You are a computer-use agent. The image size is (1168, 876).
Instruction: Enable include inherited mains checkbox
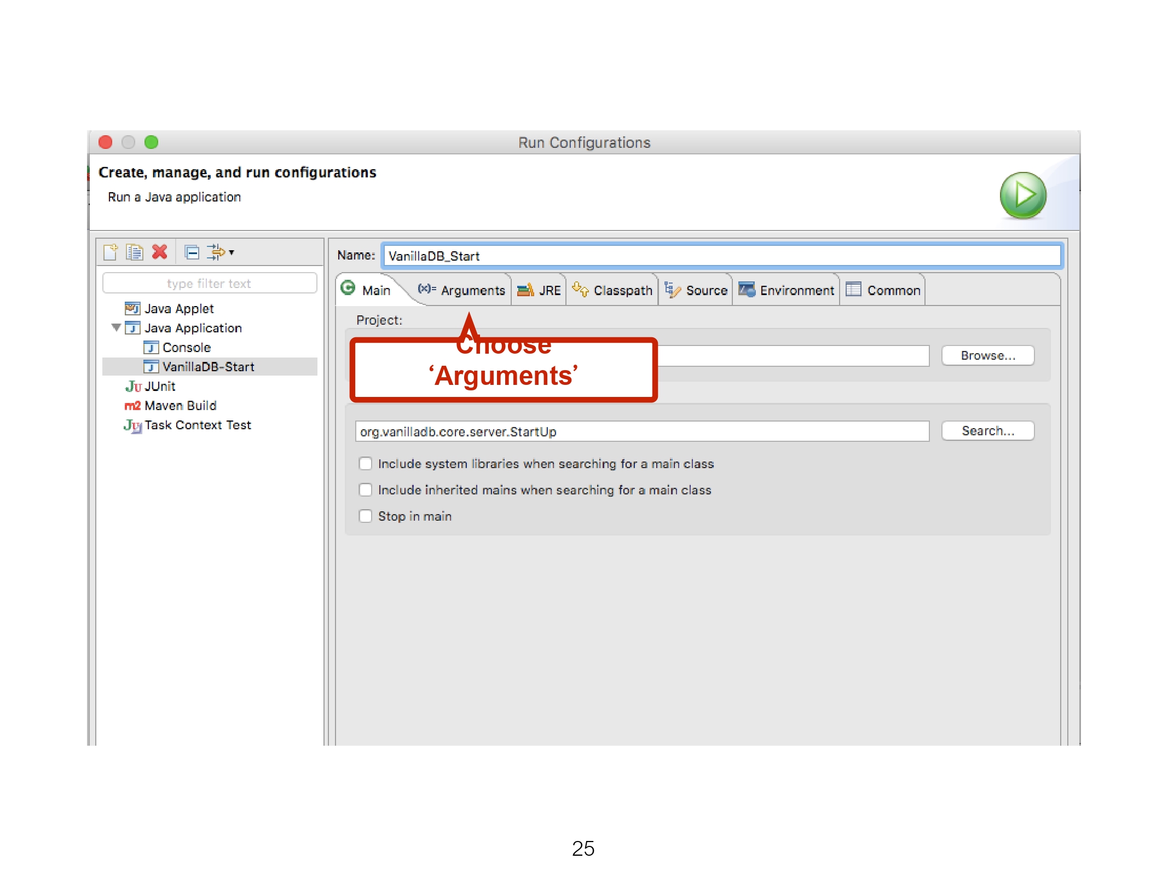pos(366,490)
